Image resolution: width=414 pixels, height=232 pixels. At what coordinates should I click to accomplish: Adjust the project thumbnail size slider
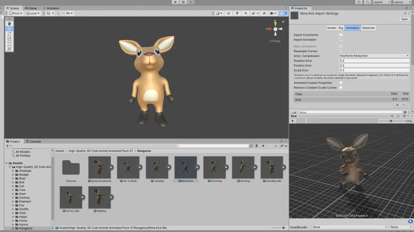[278, 228]
